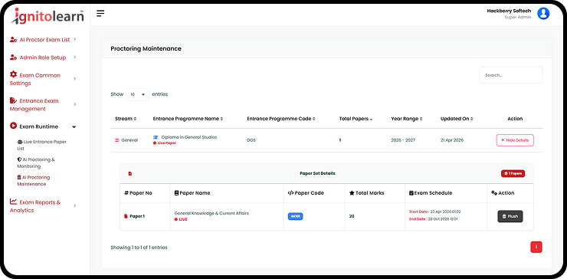Open the AI Proctor Exam List menu
The width and height of the screenshot is (567, 279).
point(44,39)
